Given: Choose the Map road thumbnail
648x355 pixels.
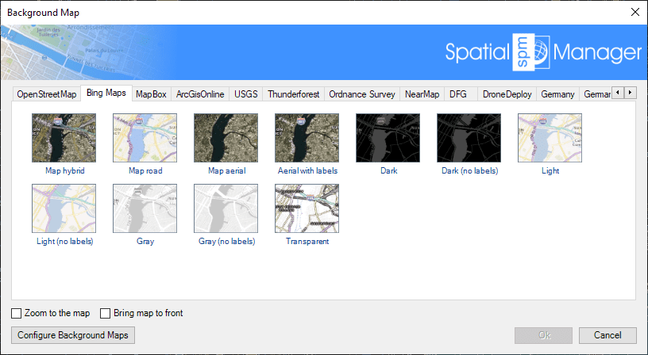Looking at the screenshot, I should [x=145, y=138].
